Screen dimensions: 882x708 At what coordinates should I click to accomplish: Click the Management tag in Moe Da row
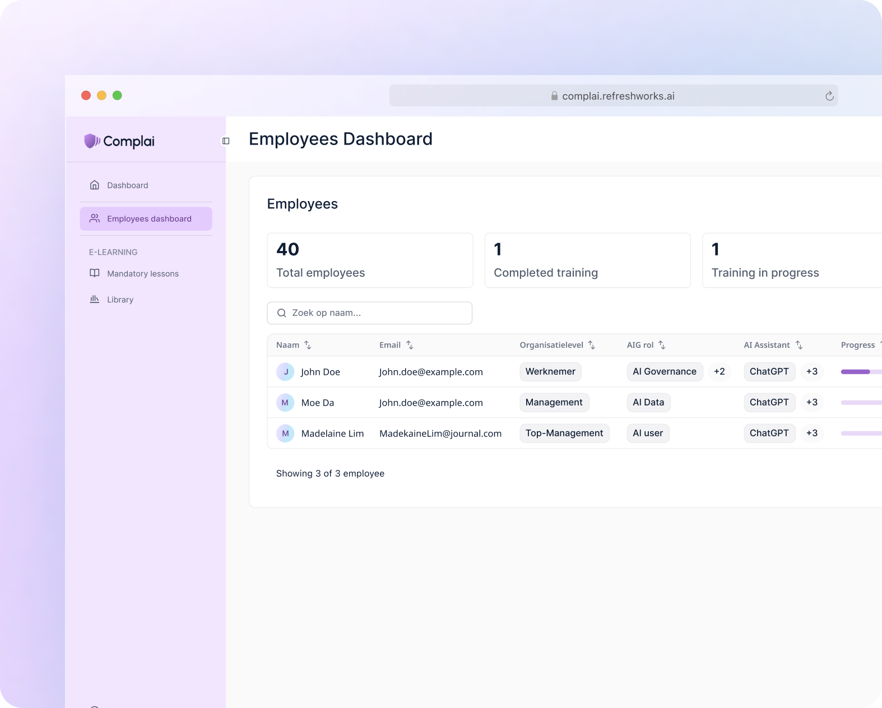coord(554,402)
